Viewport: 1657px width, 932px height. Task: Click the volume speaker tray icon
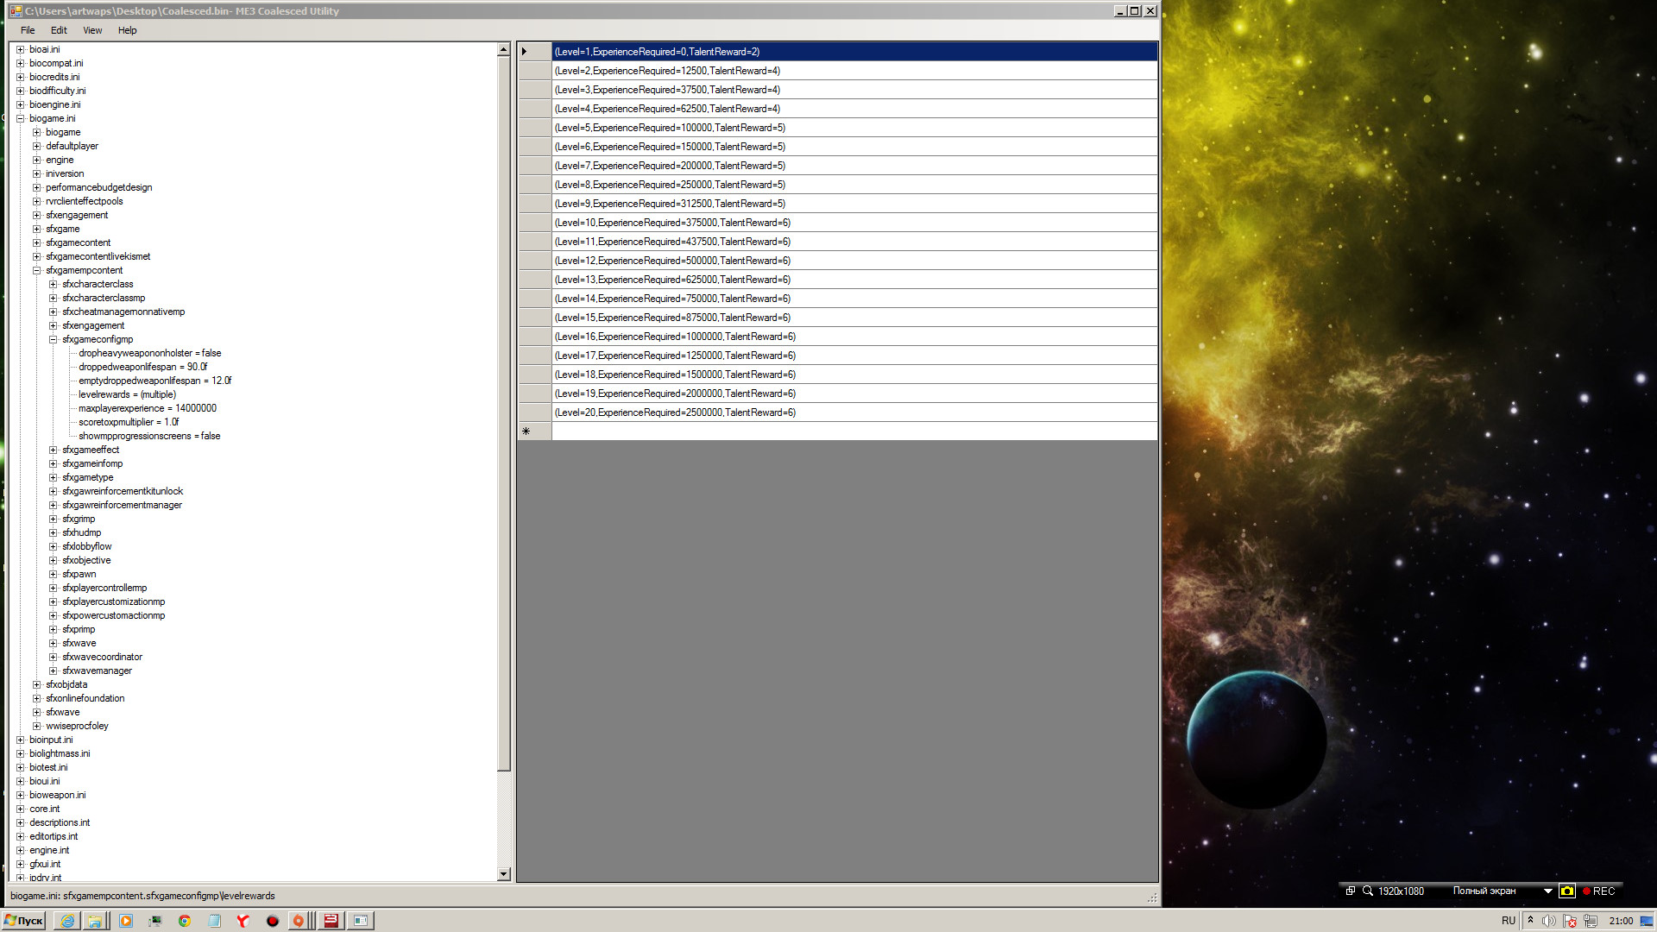point(1548,921)
